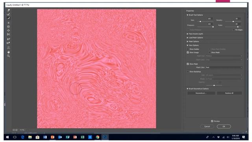Image resolution: width=252 pixels, height=142 pixels.
Task: Open File Explorer from the taskbar
Action: 30,137
